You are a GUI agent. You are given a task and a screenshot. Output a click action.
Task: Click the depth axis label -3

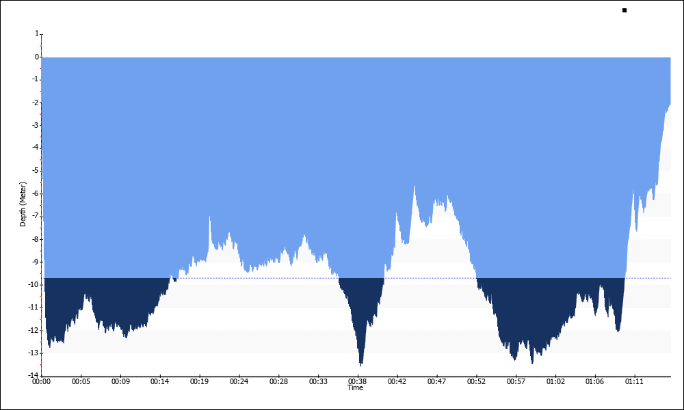click(36, 125)
